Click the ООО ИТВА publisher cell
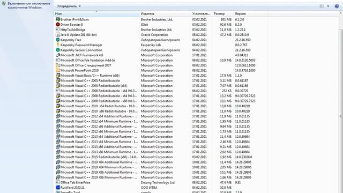Viewport: 343px width, 193px height. [x=149, y=188]
